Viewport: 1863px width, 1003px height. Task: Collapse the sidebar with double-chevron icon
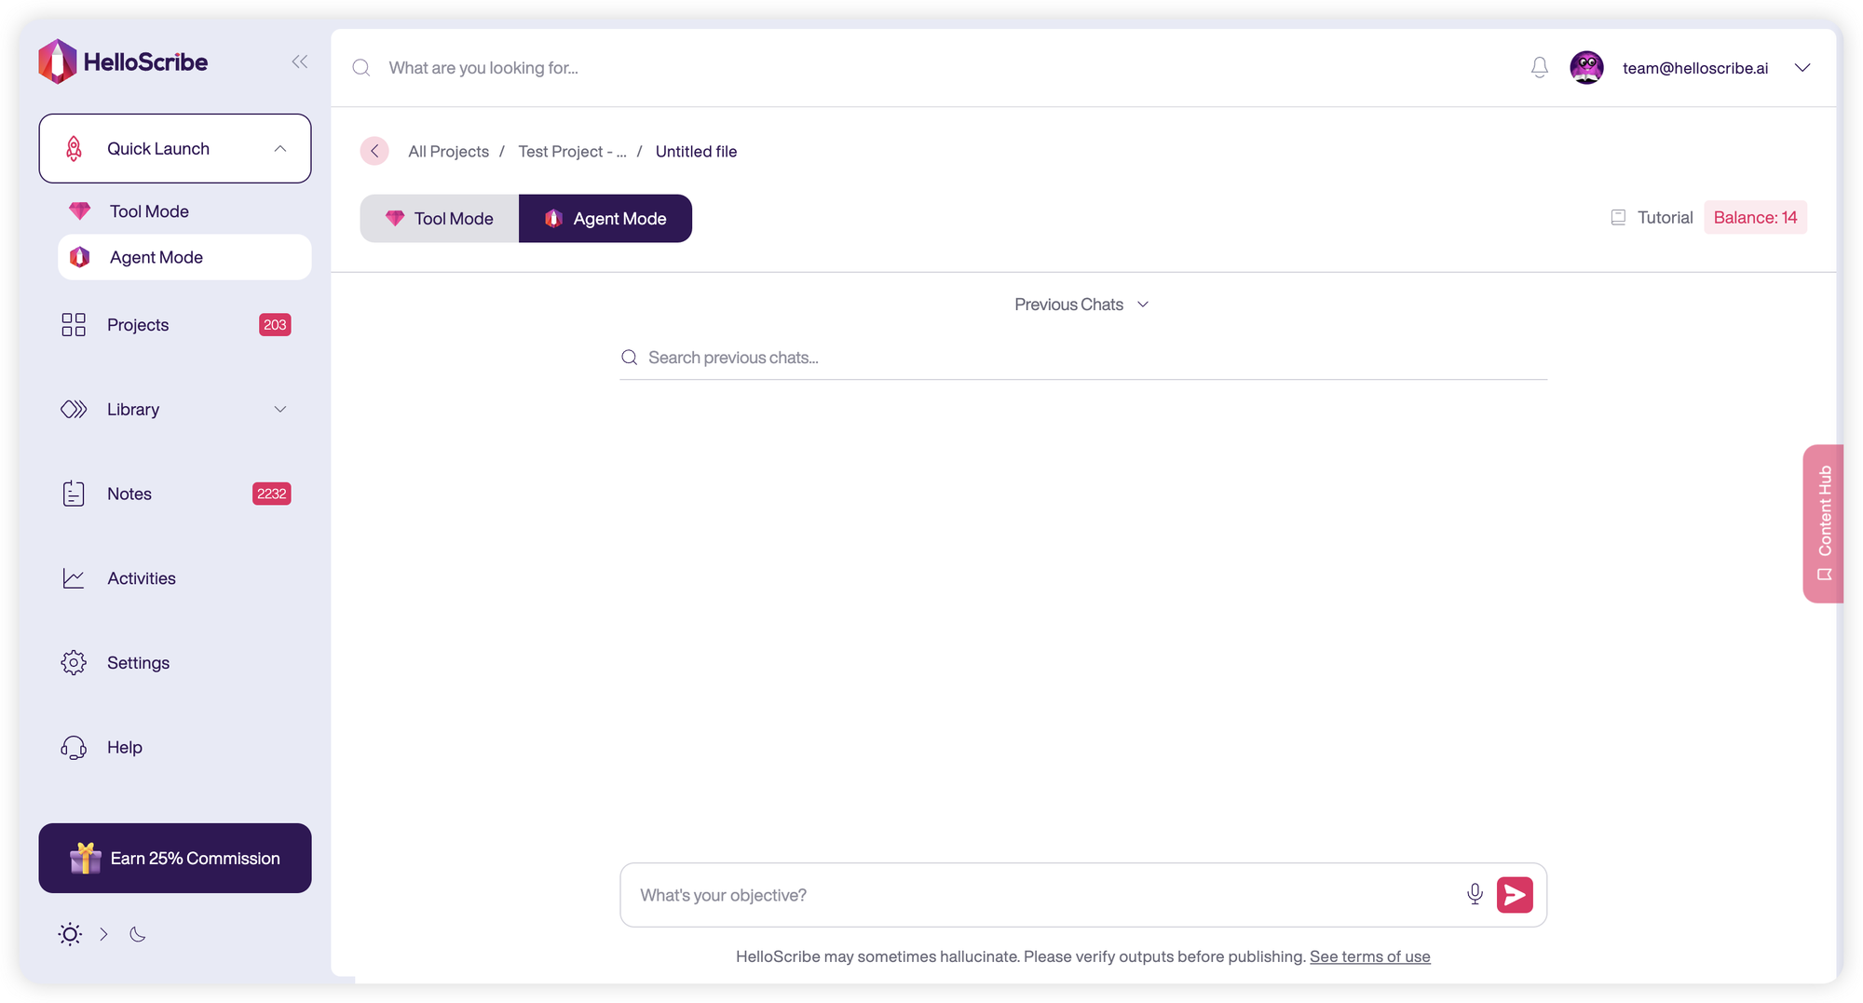(x=299, y=61)
